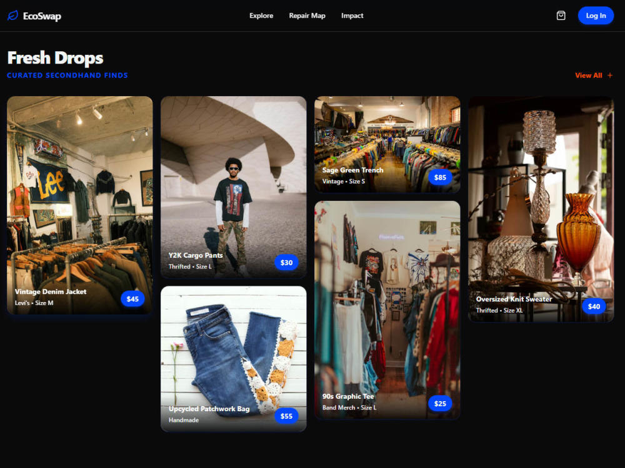The image size is (625, 468).
Task: Click the Band Merch • Size L subtitle
Action: (x=349, y=407)
